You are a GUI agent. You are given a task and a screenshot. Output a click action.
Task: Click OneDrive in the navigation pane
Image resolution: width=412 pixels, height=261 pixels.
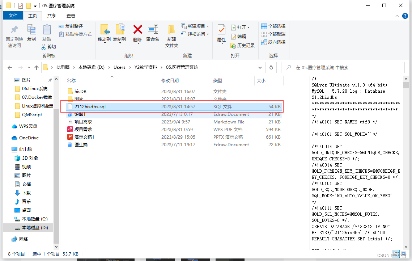[x=25, y=138]
